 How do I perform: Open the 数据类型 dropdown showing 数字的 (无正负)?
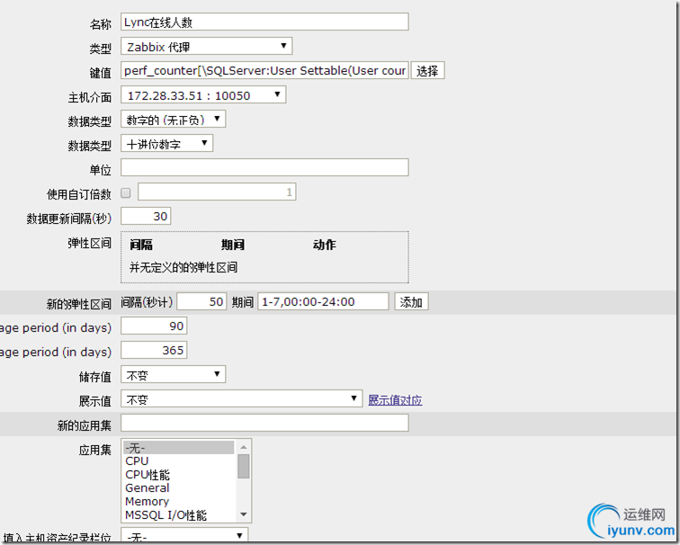point(173,120)
